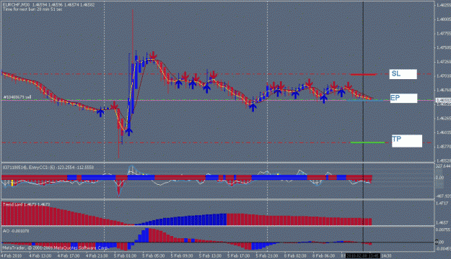
Task: Click the '4 Feb 13:30' time axis label
Action: coord(40,255)
